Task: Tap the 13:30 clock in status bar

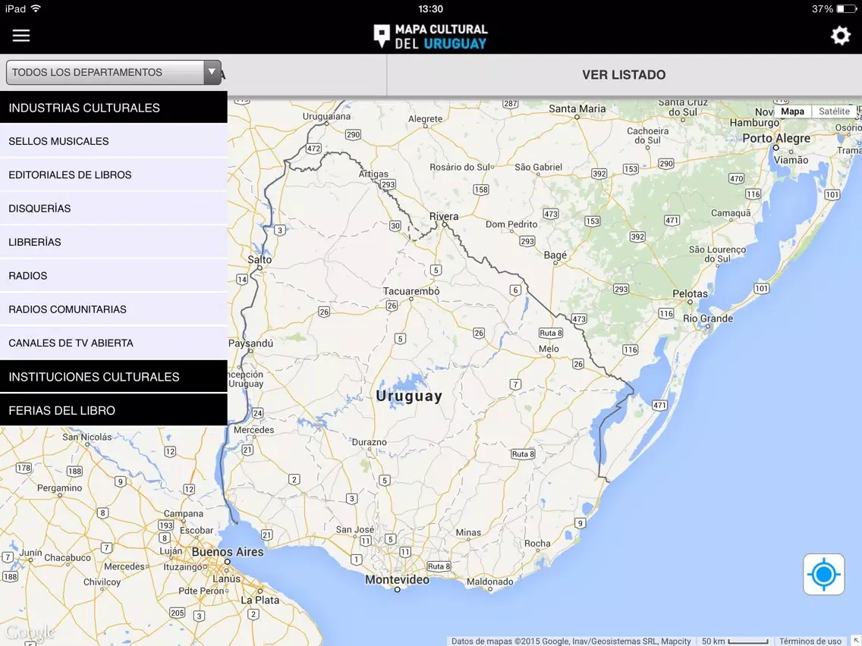Action: click(x=430, y=9)
